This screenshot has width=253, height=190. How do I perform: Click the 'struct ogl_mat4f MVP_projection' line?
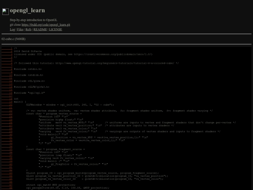pos(51,185)
